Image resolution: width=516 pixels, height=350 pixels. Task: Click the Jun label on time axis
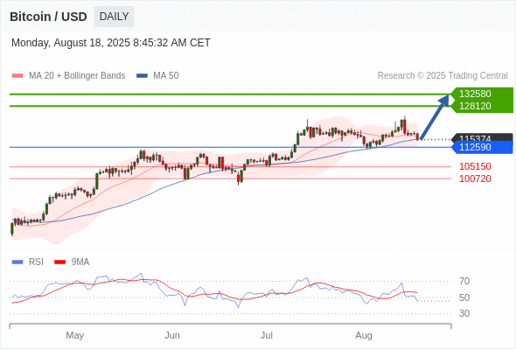pyautogui.click(x=172, y=335)
